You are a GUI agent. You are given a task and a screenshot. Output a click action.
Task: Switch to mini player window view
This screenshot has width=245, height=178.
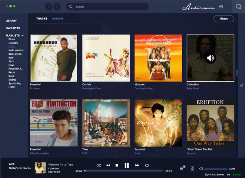(x=238, y=7)
